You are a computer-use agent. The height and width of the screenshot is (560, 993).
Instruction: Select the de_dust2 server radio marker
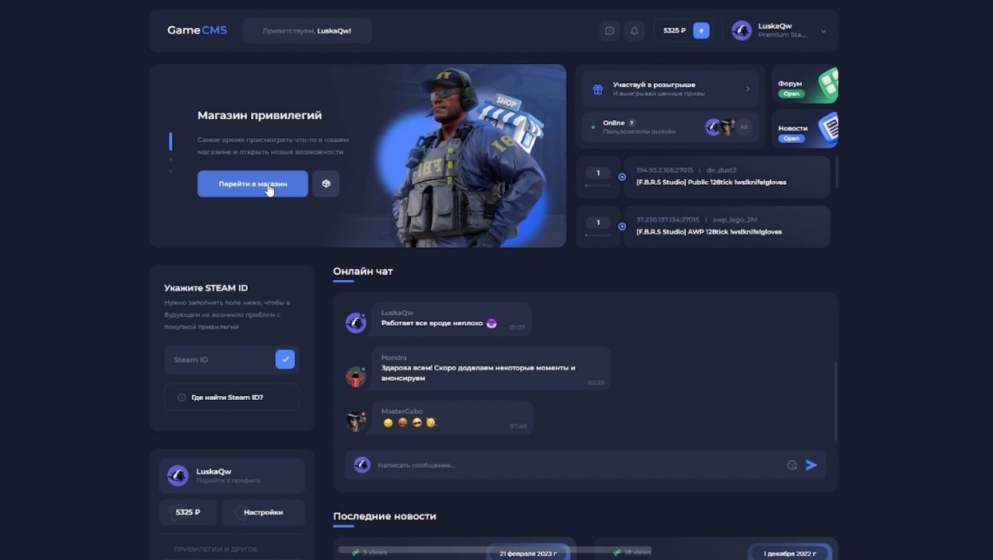click(x=622, y=177)
